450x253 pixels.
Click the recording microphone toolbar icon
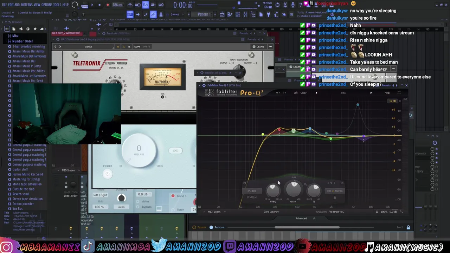(292, 5)
